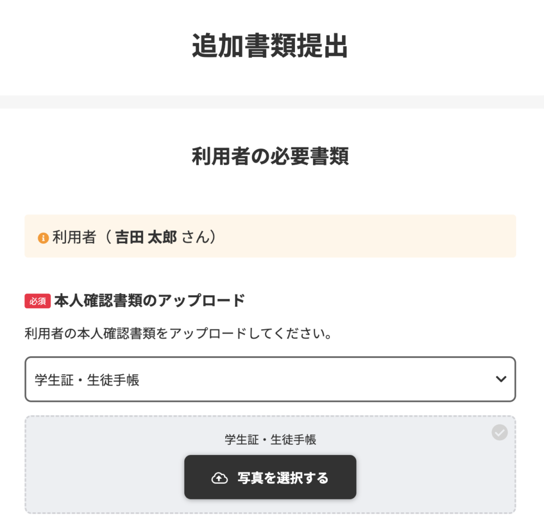
Task: Click the 本人確認書類のアップロード heading
Action: point(149,300)
